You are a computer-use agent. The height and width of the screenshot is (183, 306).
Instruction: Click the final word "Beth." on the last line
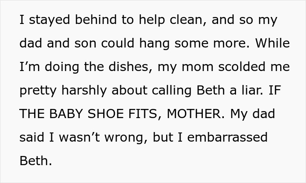point(36,161)
